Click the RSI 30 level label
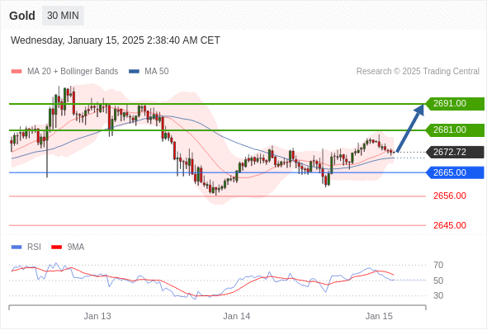Image resolution: width=487 pixels, height=330 pixels. click(x=438, y=295)
